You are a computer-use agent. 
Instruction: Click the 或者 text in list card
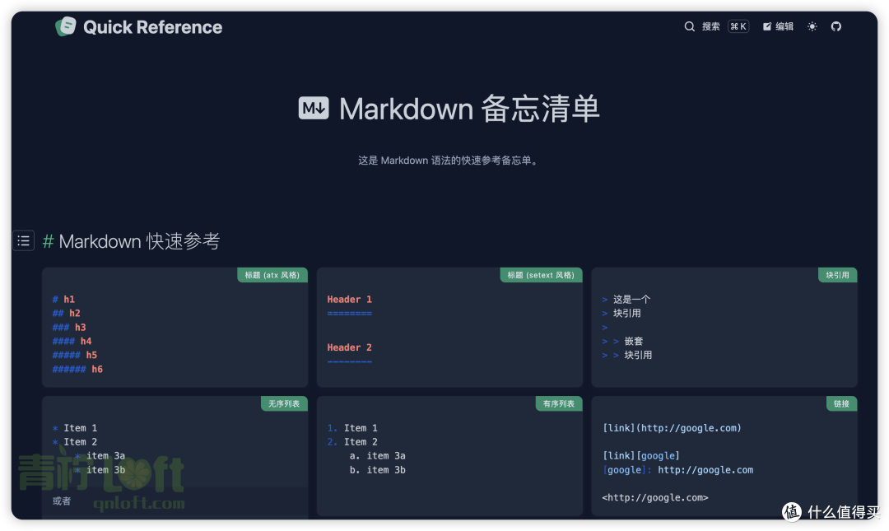click(x=62, y=501)
